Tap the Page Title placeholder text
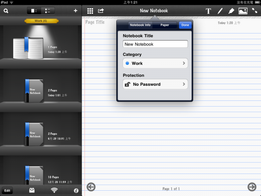The width and height of the screenshot is (261, 196). click(95, 22)
